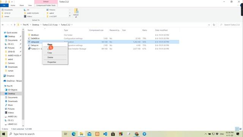Open the View ribbon tab
The width and height of the screenshot is (243, 137).
point(30,5)
